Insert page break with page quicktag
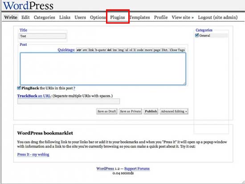 coord(157,50)
